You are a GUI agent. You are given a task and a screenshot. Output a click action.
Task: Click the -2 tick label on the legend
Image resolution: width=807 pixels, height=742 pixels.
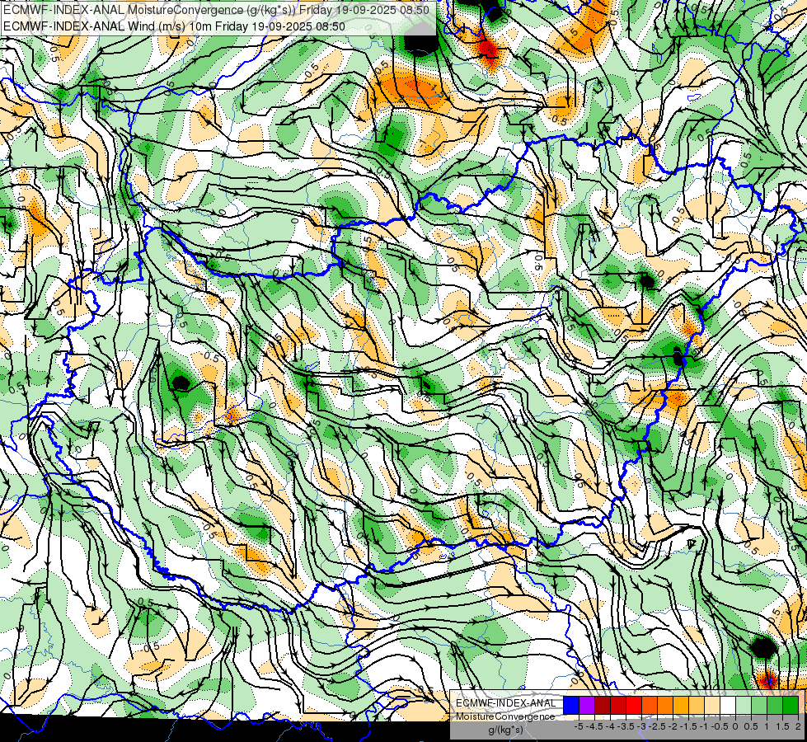click(673, 726)
